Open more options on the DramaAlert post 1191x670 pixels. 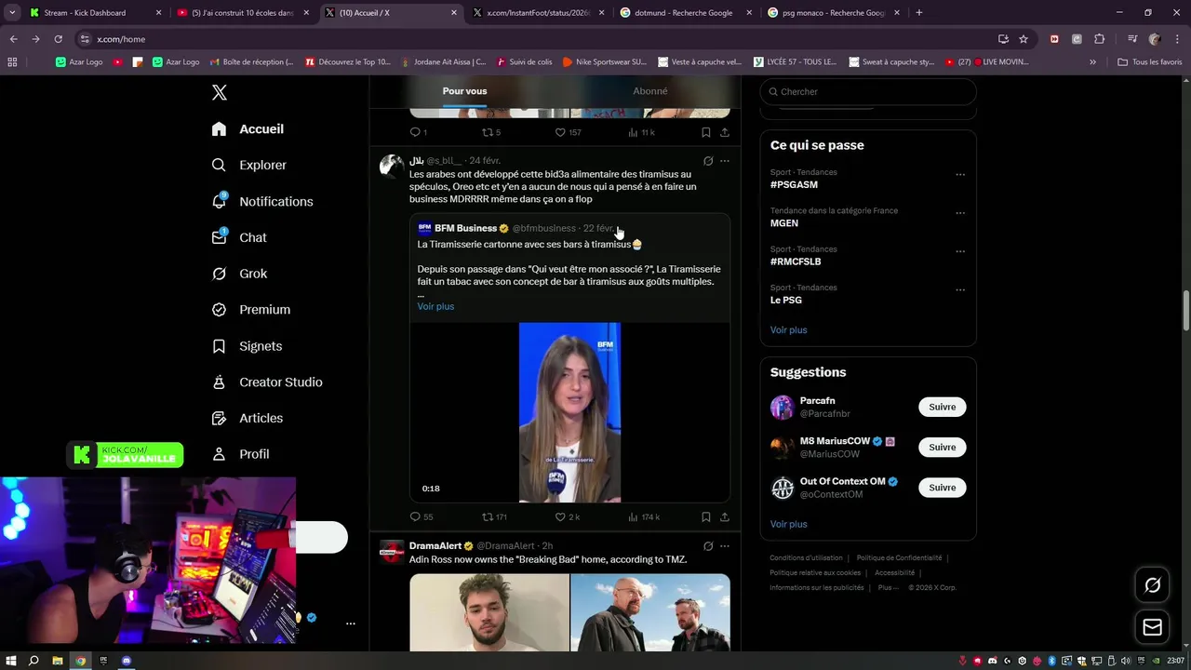(725, 546)
